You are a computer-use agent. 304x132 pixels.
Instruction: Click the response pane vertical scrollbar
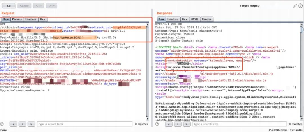point(302,71)
